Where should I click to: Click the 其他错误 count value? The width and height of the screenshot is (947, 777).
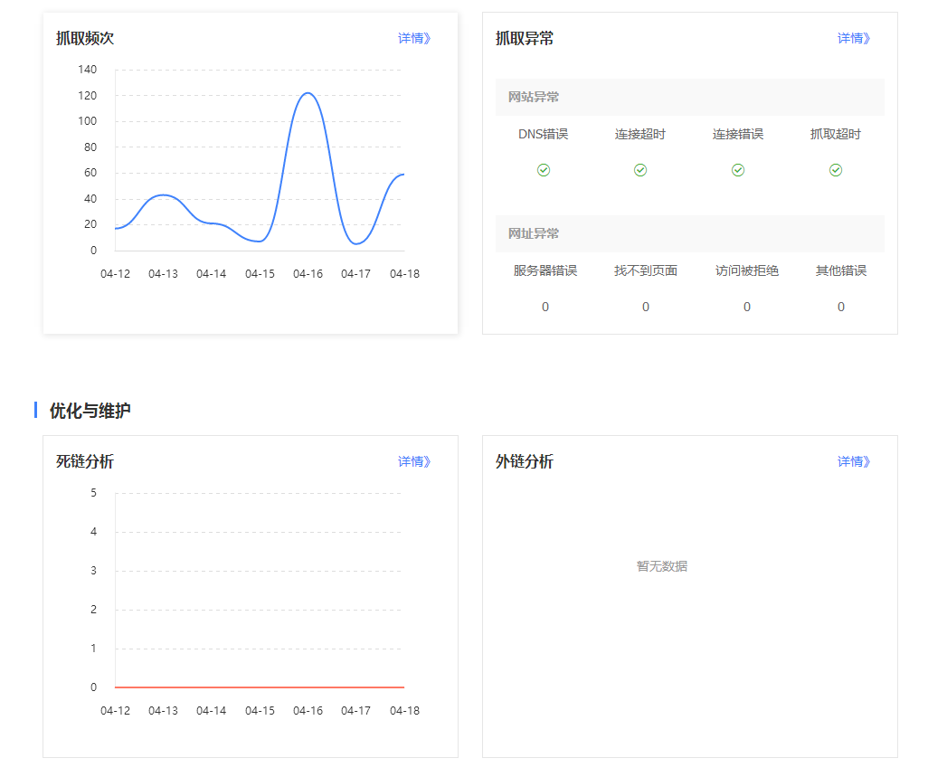tap(841, 307)
